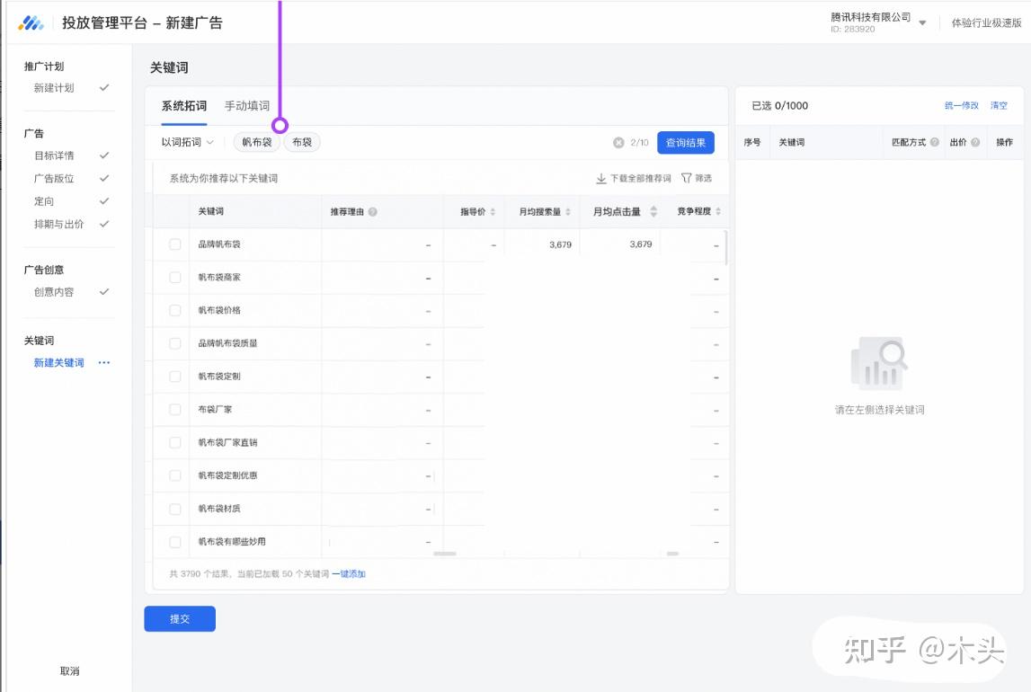This screenshot has height=692, width=1031.
Task: Click the 提交 submit button
Action: tap(180, 619)
